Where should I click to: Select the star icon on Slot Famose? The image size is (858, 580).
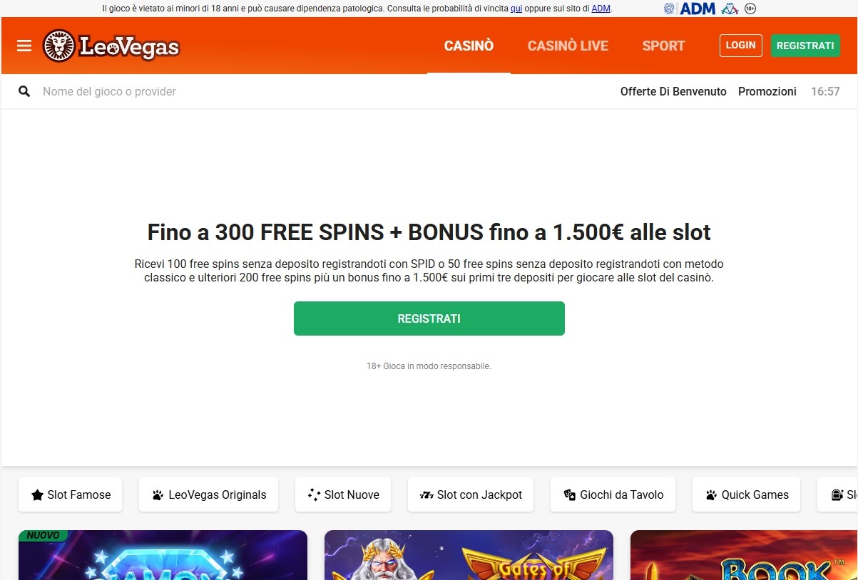click(38, 494)
